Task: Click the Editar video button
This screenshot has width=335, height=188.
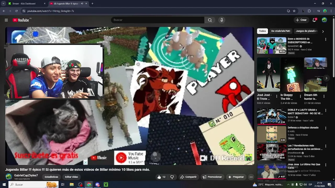Action: click(x=71, y=177)
